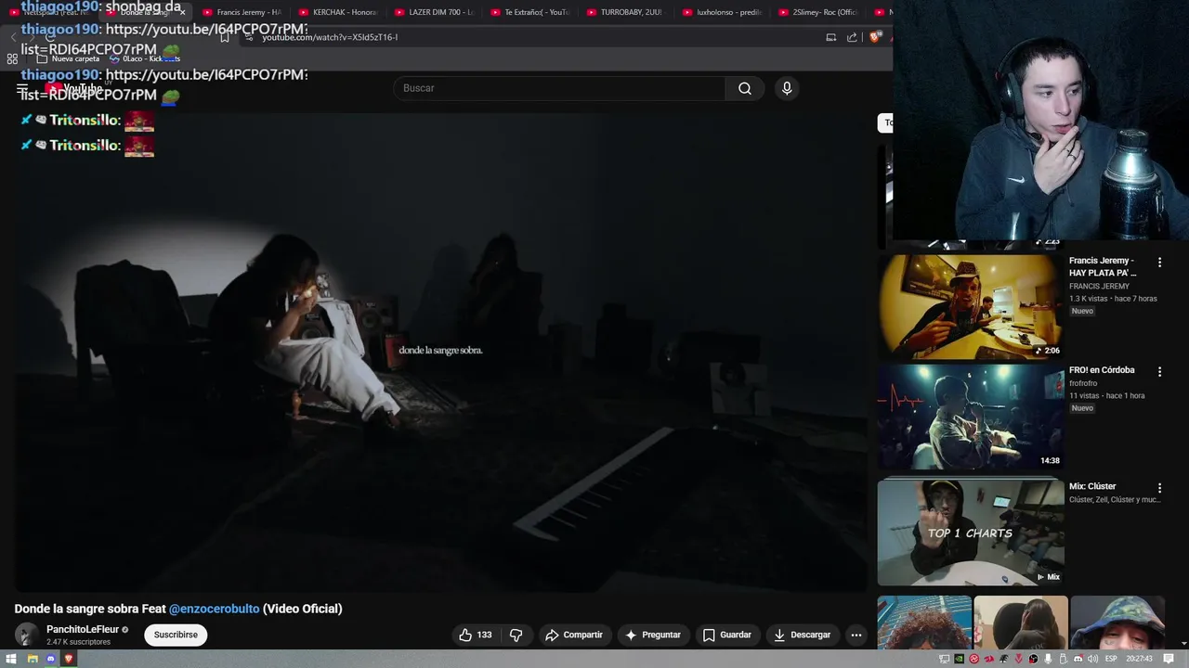
Task: Open Francis Jeremy HAY PLATA PA' thumbnail
Action: [x=971, y=307]
